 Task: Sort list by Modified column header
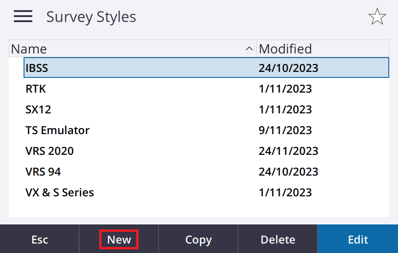point(323,49)
